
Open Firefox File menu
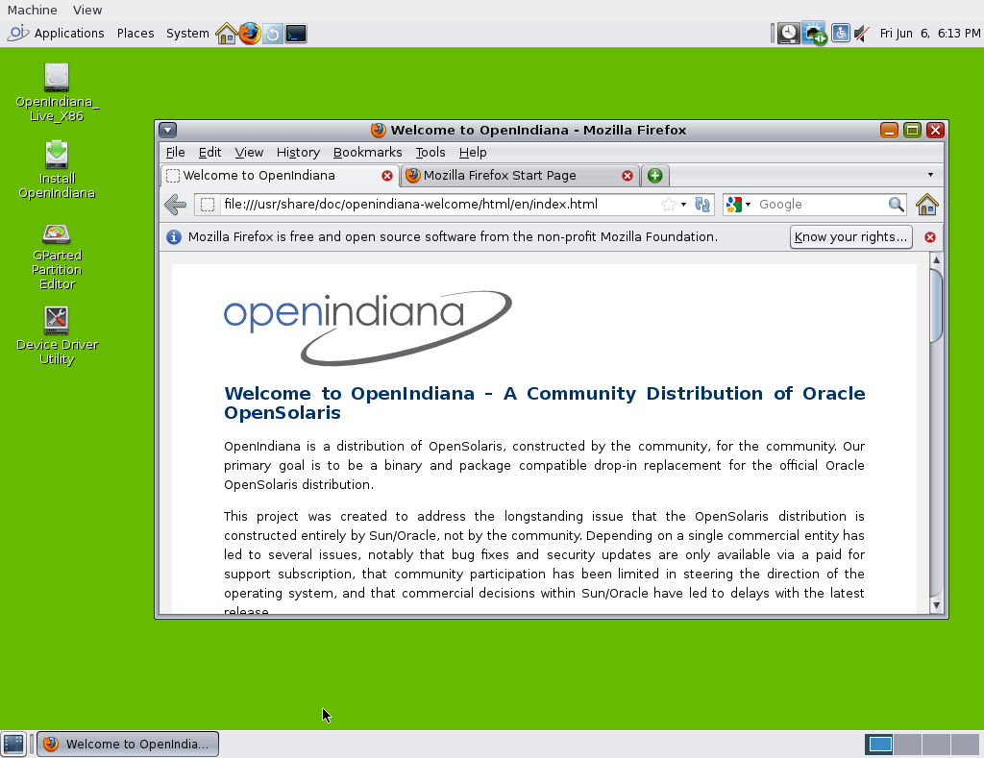click(175, 153)
